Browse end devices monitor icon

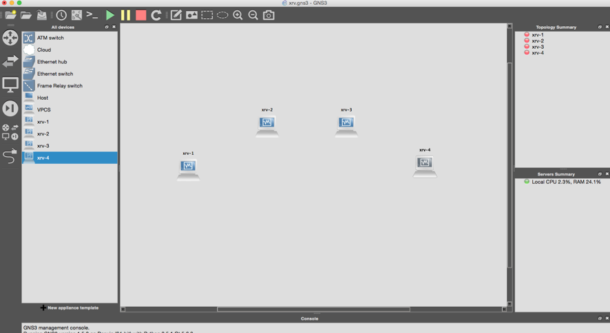pos(10,85)
